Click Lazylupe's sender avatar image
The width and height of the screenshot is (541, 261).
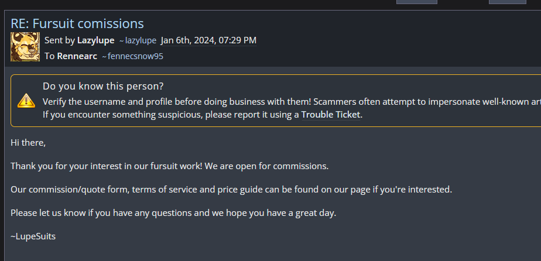pyautogui.click(x=25, y=47)
